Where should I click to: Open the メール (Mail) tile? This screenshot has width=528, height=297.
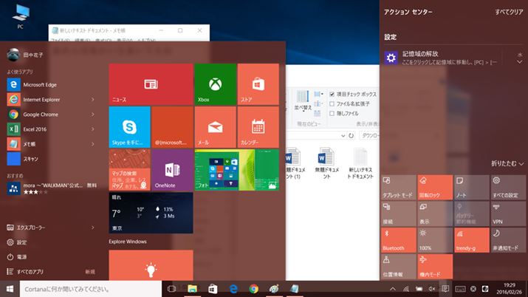click(215, 126)
